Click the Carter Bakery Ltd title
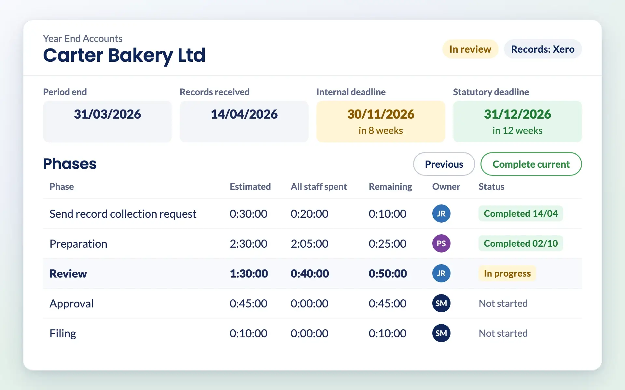Viewport: 625px width, 390px height. 124,56
